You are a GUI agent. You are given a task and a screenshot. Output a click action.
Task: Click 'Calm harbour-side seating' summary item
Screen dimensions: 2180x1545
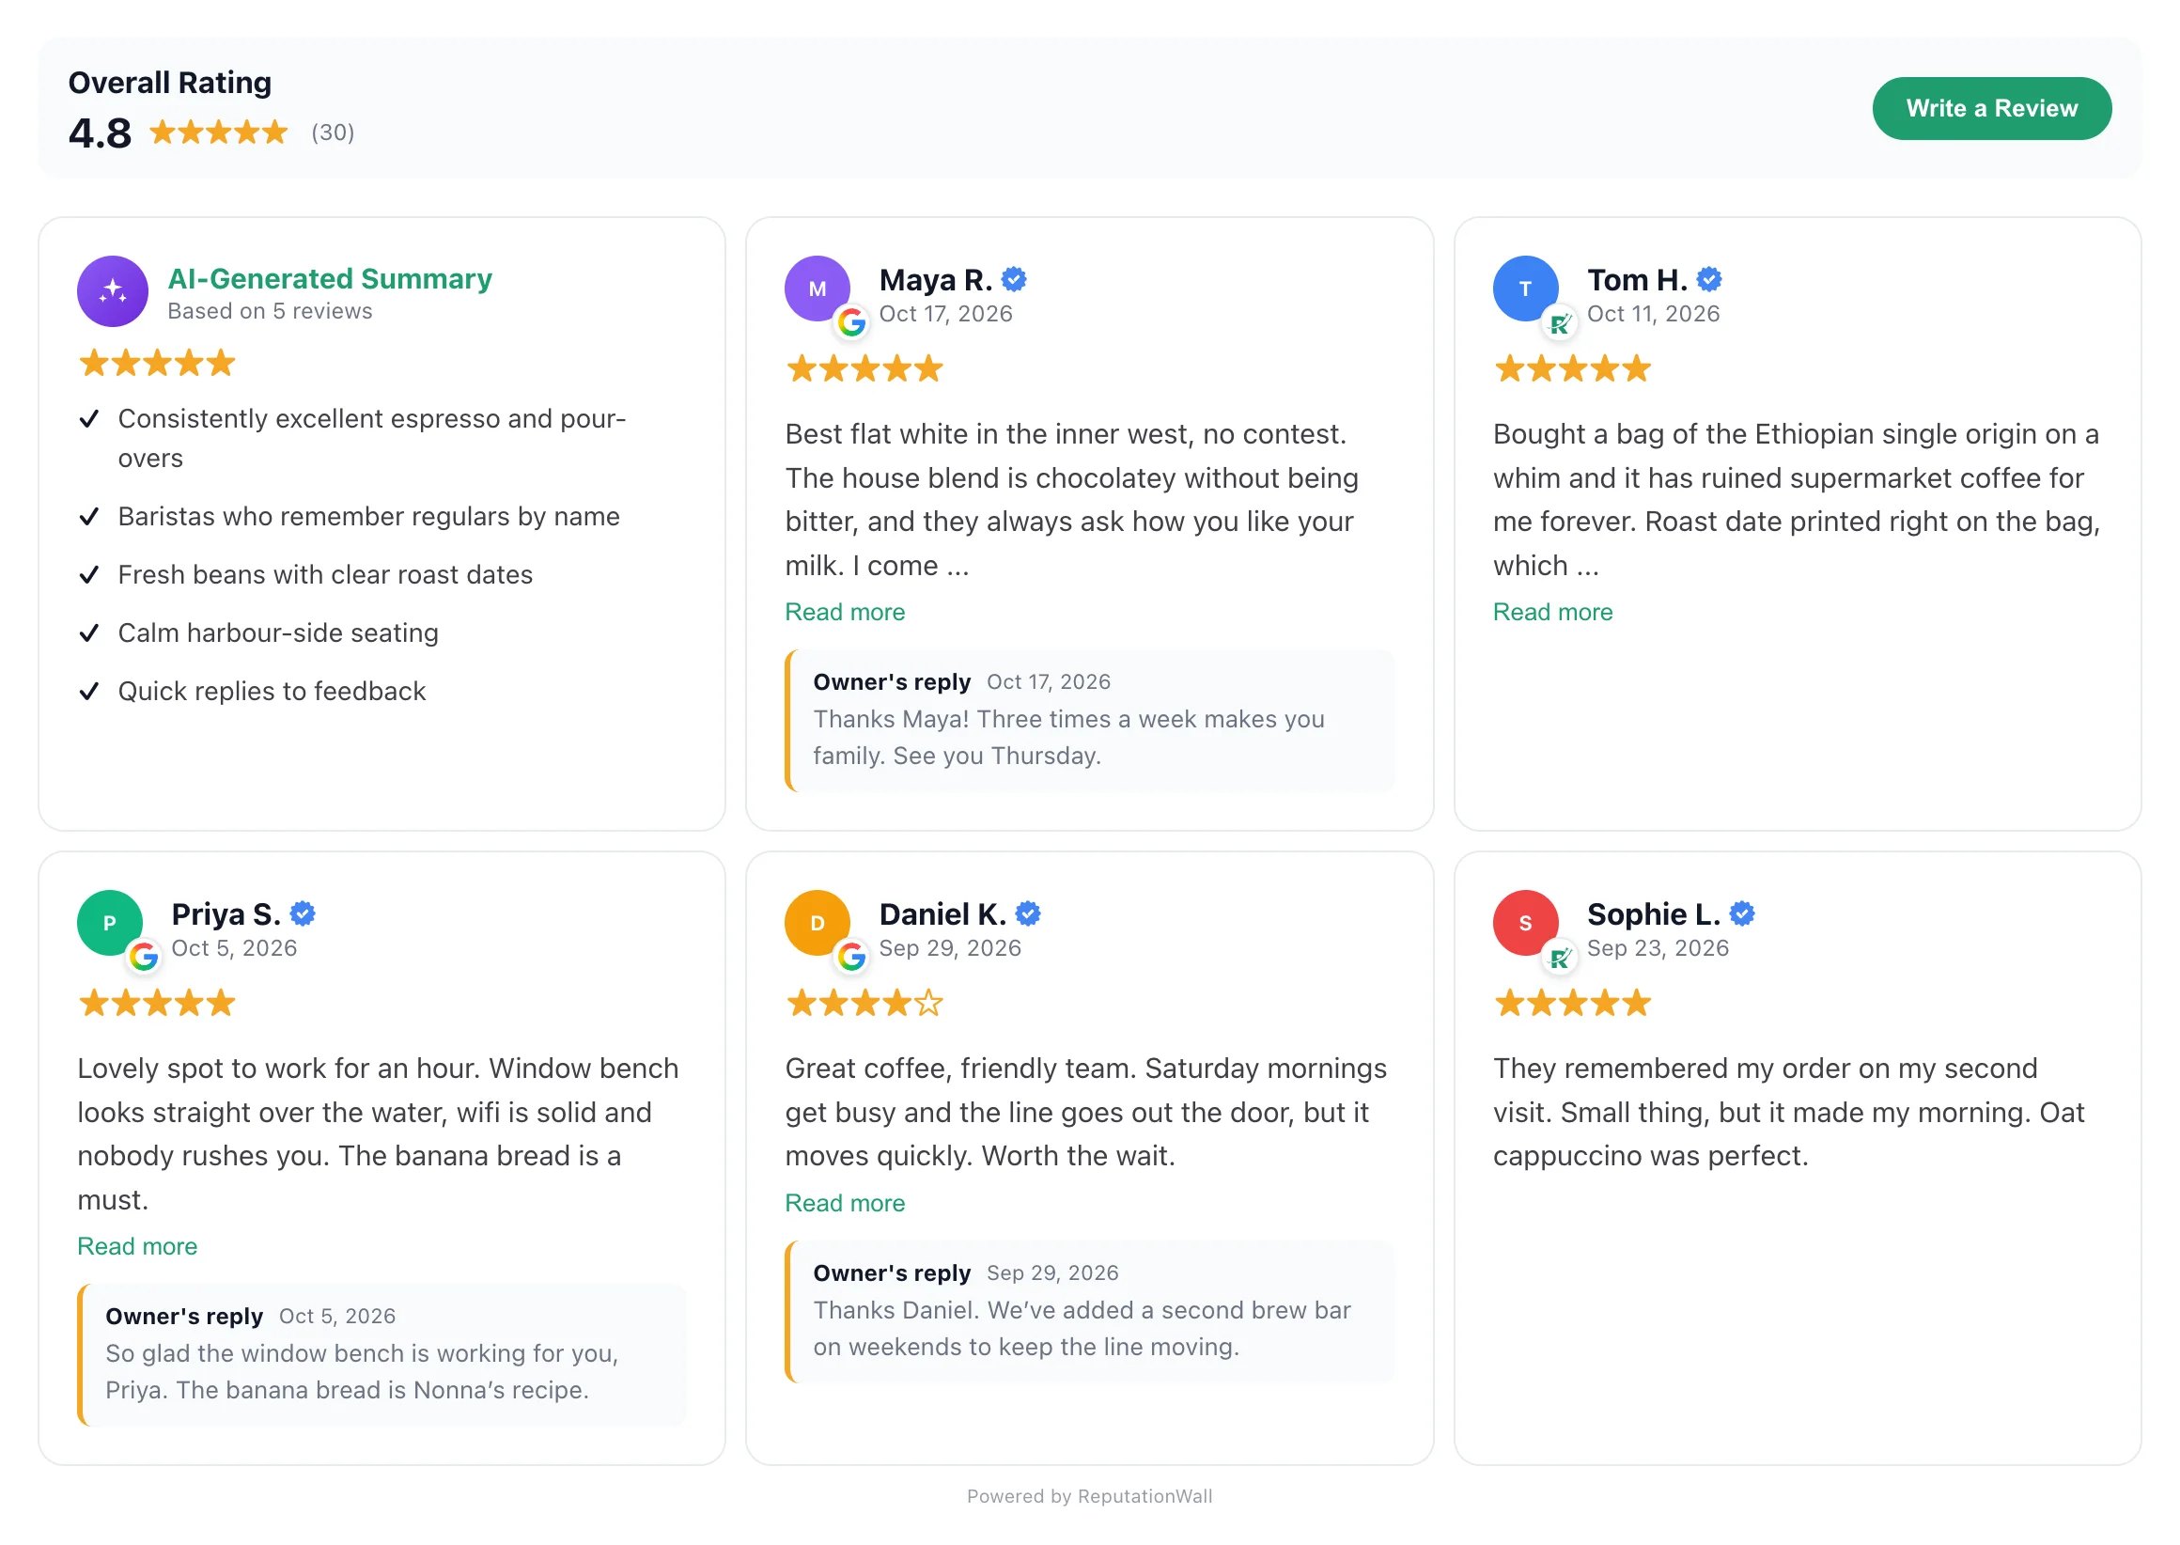pyautogui.click(x=278, y=632)
